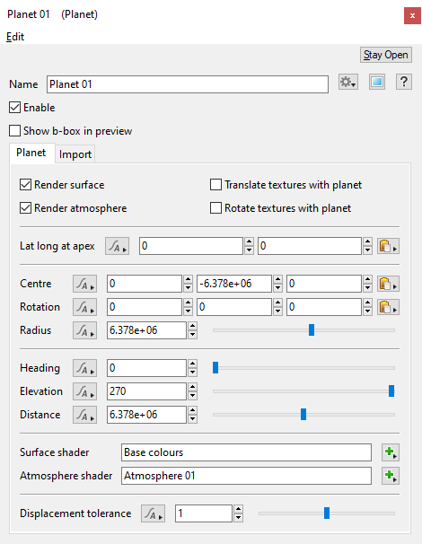Viewport: 422px width, 544px height.
Task: Disable the Enable checkbox
Action: (15, 108)
